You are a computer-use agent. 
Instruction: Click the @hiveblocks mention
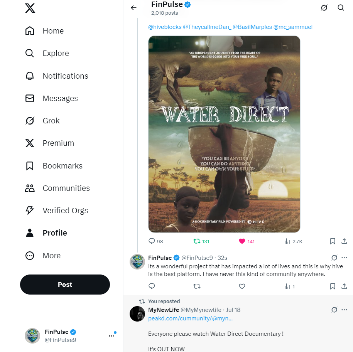point(165,27)
